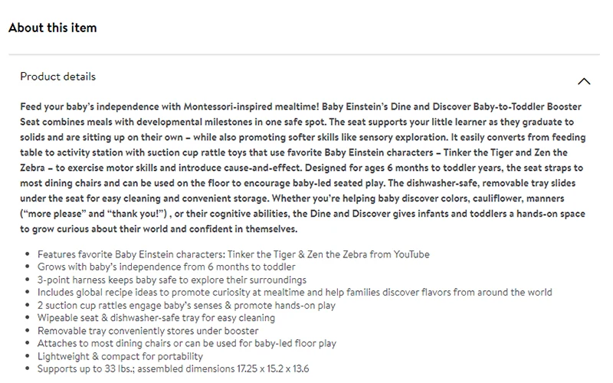Click the About this item heading
This screenshot has width=613, height=383.
[x=53, y=28]
